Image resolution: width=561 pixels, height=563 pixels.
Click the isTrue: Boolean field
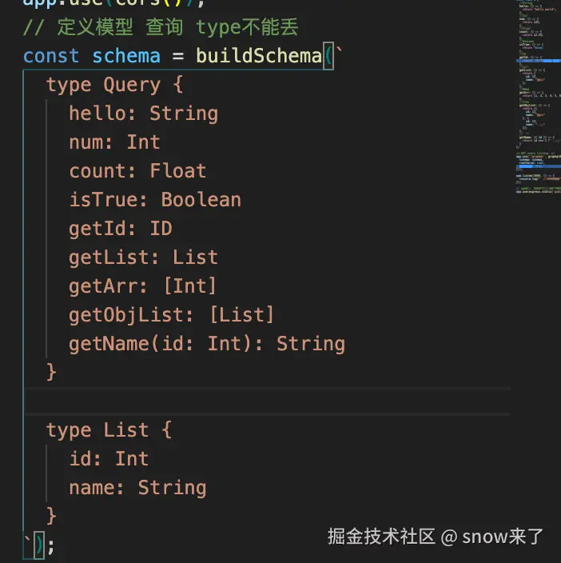click(x=155, y=200)
